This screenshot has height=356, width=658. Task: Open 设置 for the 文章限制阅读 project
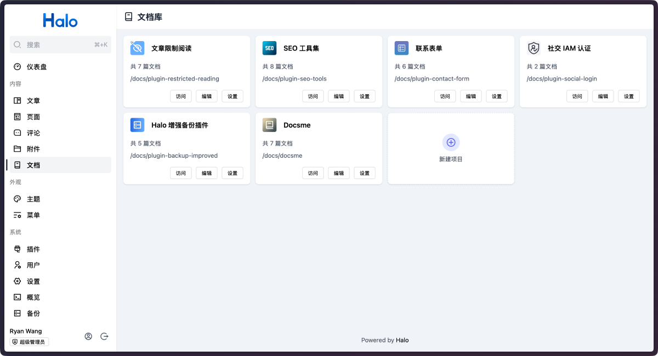(232, 96)
